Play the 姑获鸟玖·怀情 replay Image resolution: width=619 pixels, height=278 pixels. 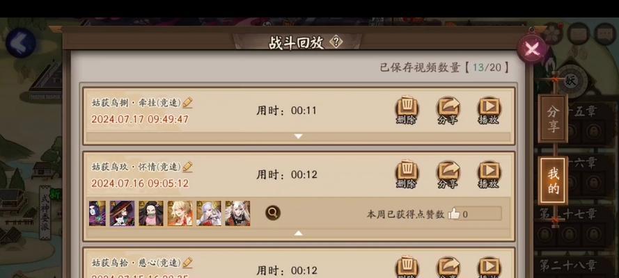[489, 174]
